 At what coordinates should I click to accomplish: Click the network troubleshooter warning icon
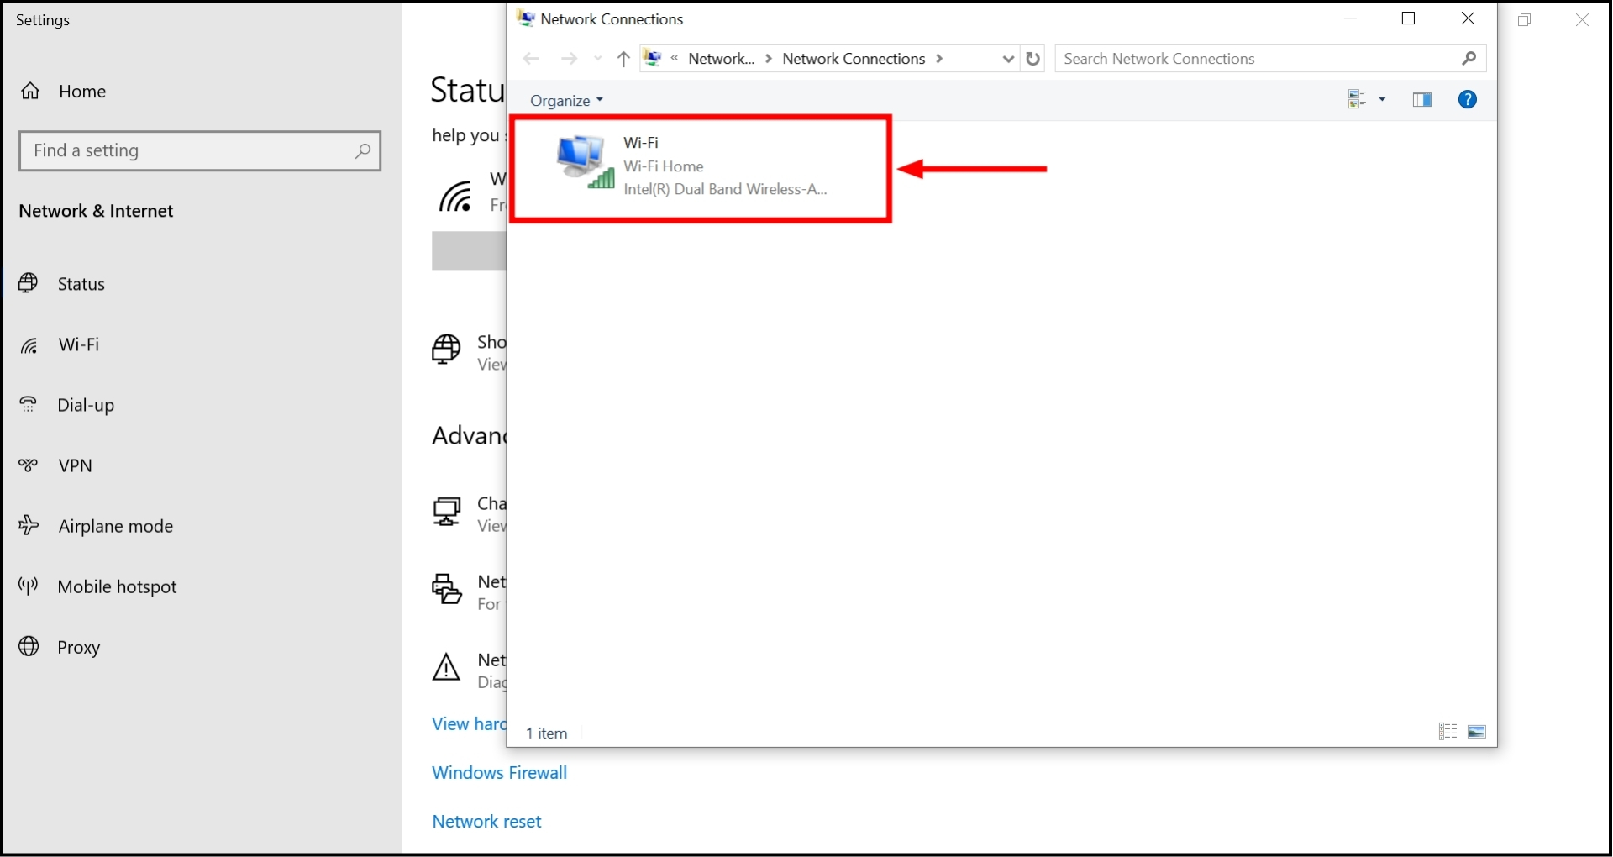[446, 668]
